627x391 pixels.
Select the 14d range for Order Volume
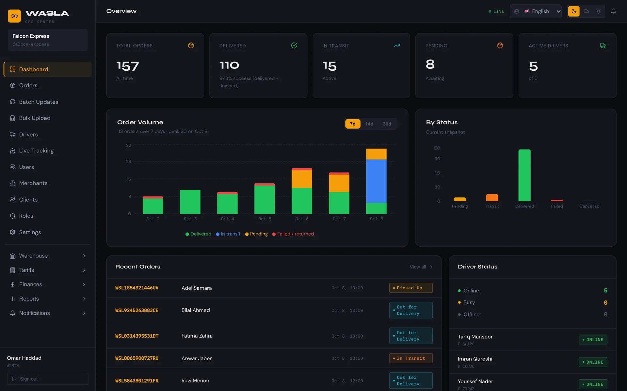(369, 124)
